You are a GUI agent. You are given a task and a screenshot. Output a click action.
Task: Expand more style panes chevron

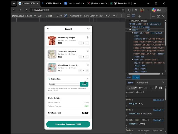163,82
